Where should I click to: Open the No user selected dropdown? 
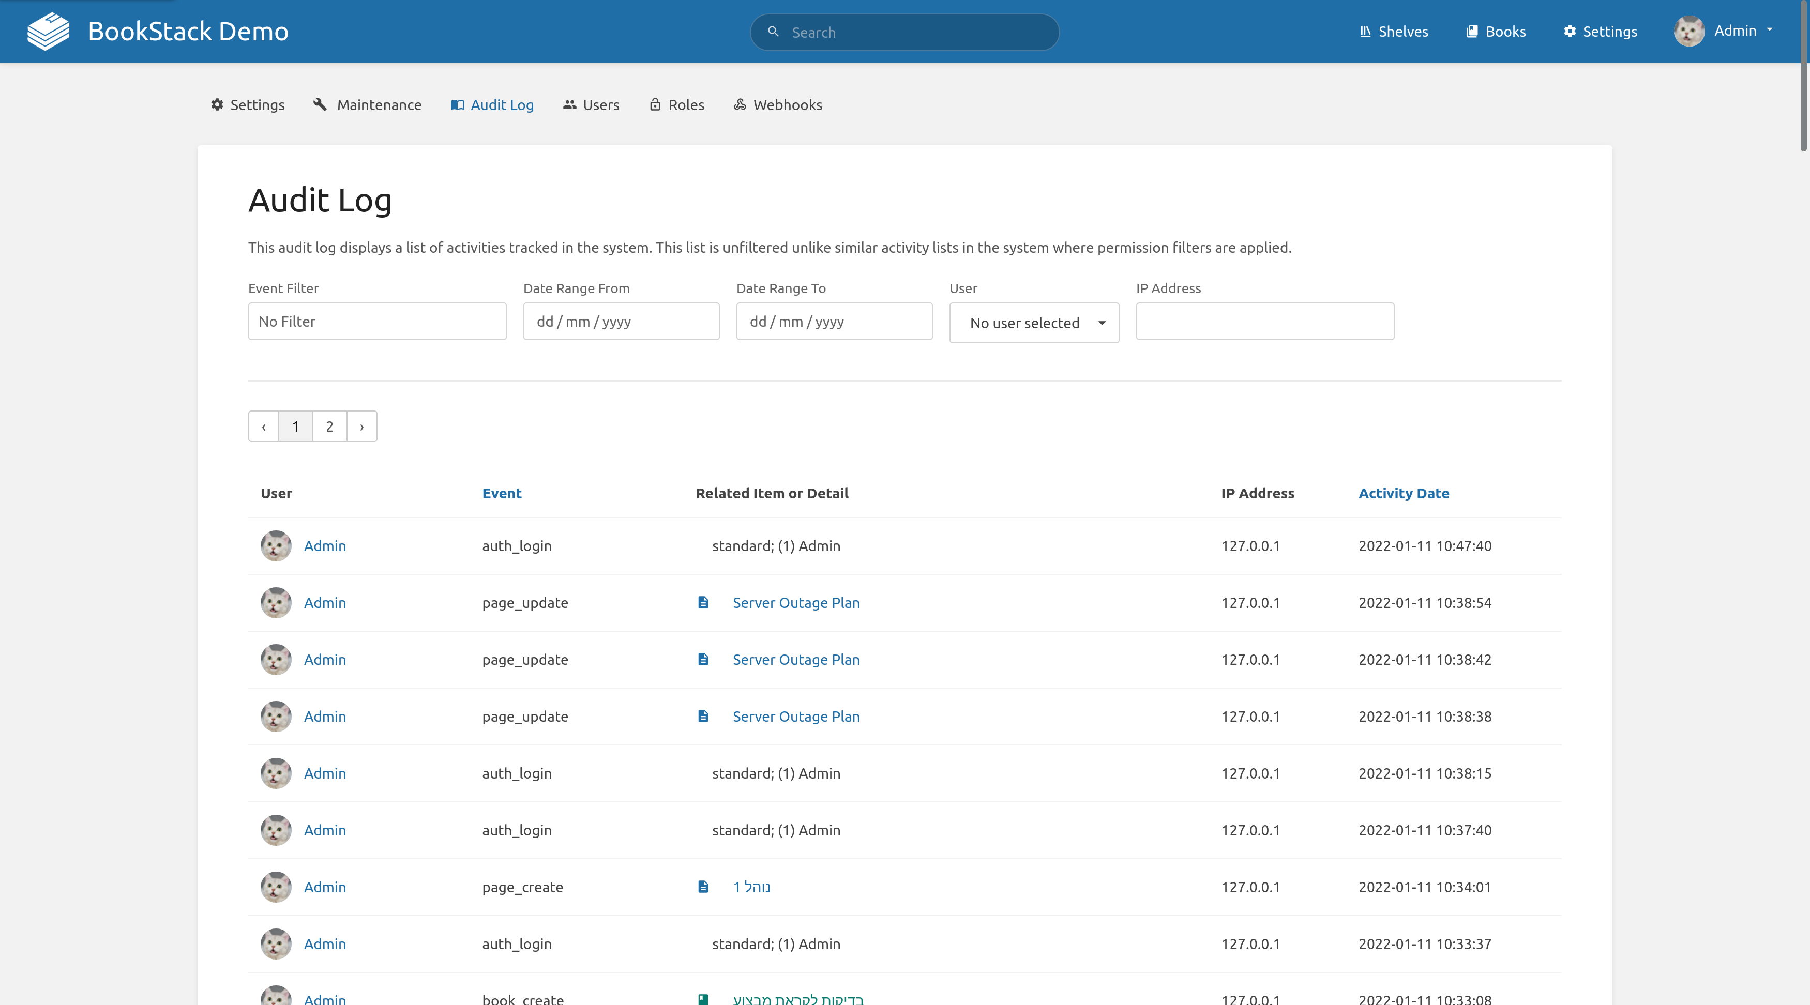click(x=1034, y=323)
